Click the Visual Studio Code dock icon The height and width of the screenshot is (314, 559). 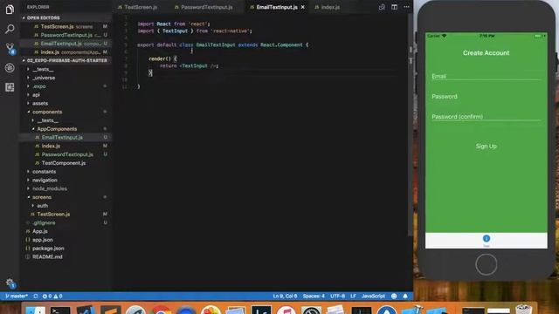click(x=86, y=311)
